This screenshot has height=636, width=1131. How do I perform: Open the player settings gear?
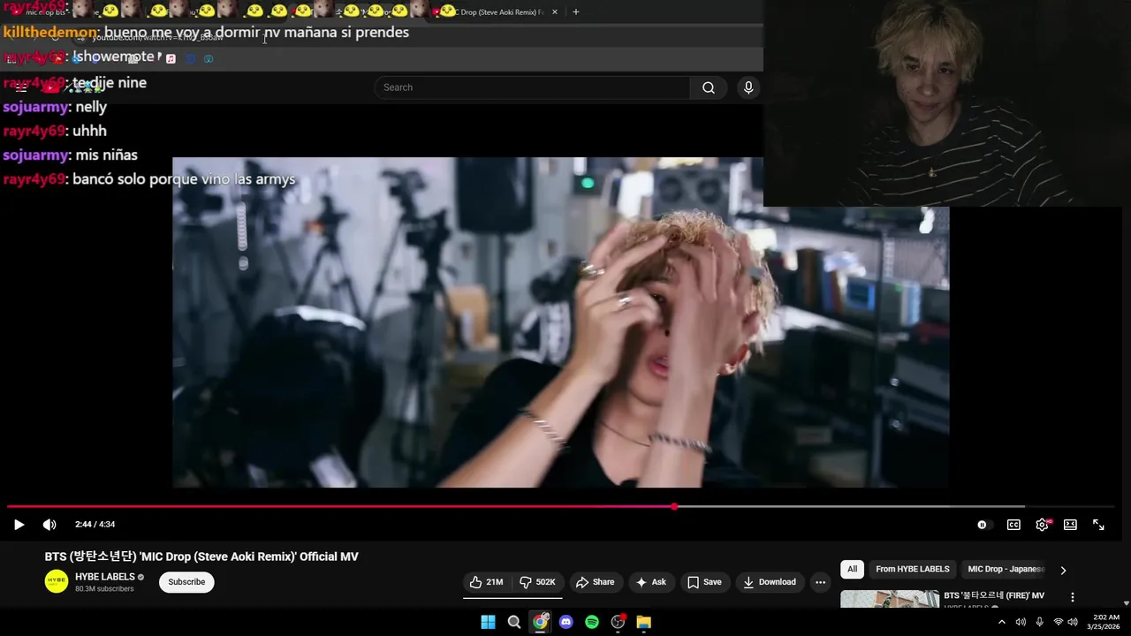pyautogui.click(x=1043, y=525)
